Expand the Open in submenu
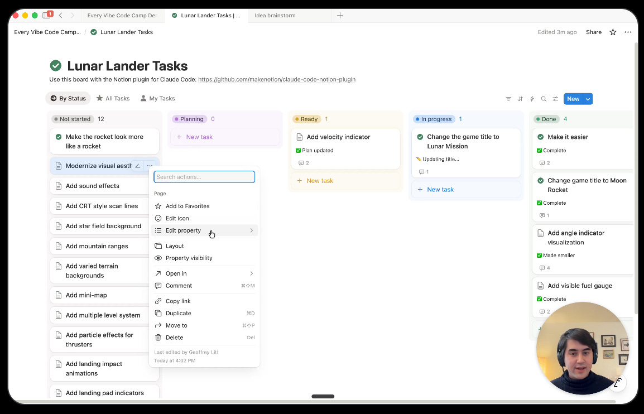Viewport: 644px width, 414px height. [x=204, y=273]
